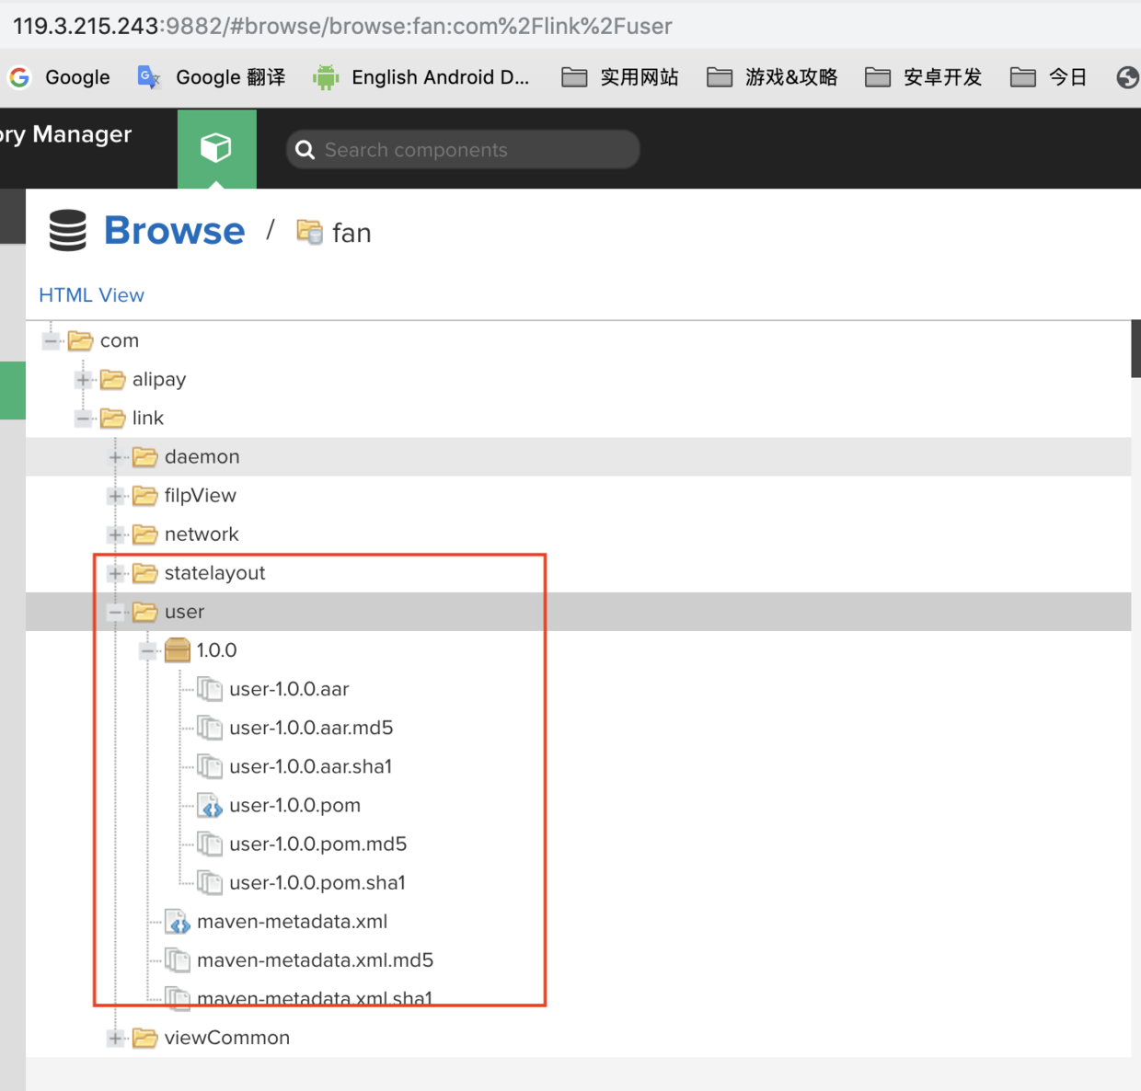The height and width of the screenshot is (1091, 1141).
Task: Select user-1.0.0.pom.sha1 file name
Action: pos(317,882)
